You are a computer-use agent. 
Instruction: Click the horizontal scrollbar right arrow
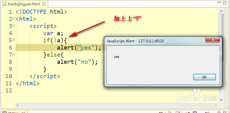point(216,105)
